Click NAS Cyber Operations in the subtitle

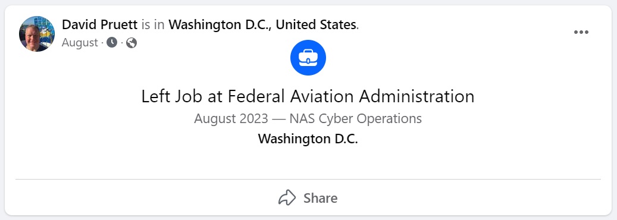pos(356,118)
